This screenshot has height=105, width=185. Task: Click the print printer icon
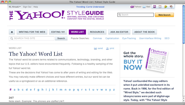point(107,48)
